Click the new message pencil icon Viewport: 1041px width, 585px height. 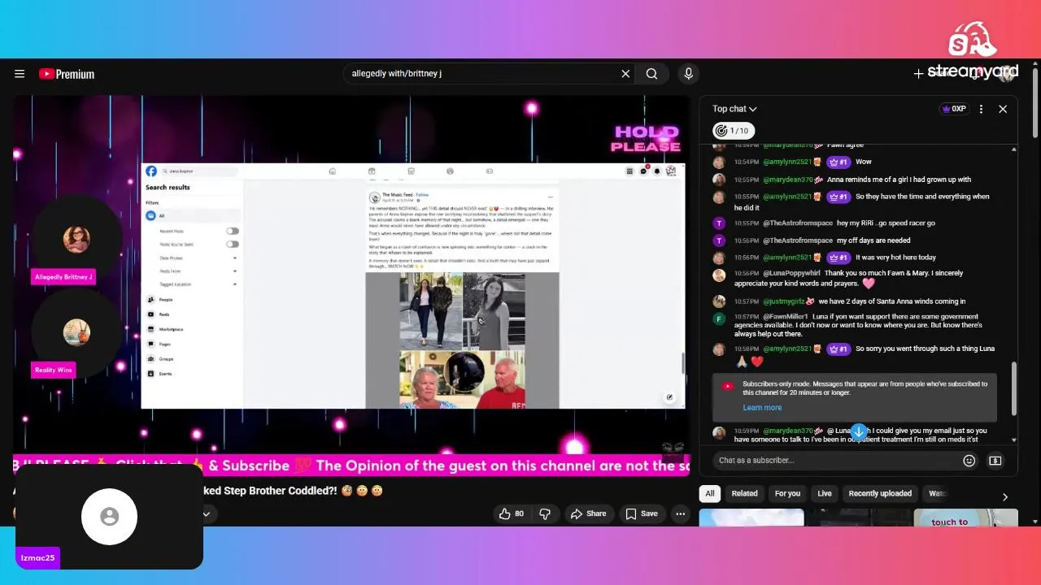tap(669, 397)
